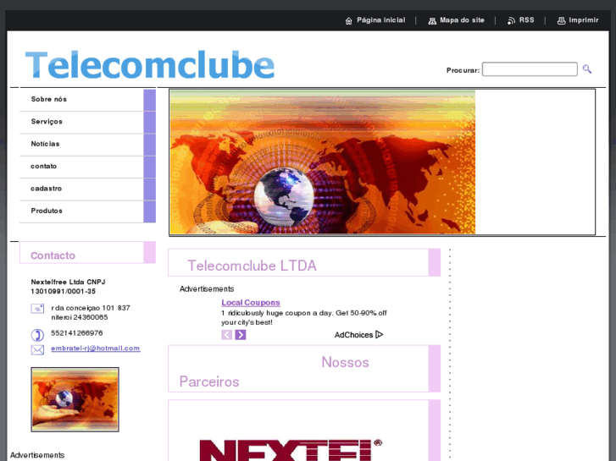The width and height of the screenshot is (616, 461).
Task: Click the Nextel partner logo
Action: (291, 449)
